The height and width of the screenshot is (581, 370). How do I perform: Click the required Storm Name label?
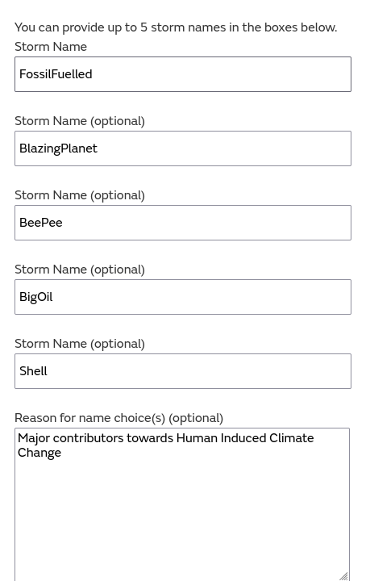tap(51, 47)
